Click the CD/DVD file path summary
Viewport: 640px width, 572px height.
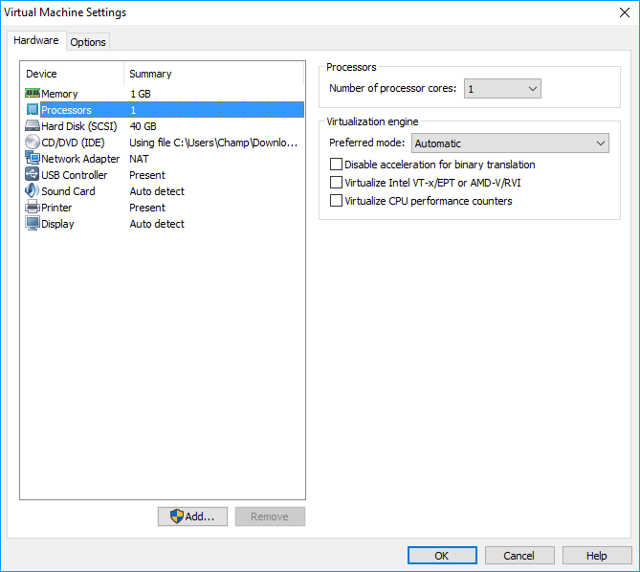213,143
